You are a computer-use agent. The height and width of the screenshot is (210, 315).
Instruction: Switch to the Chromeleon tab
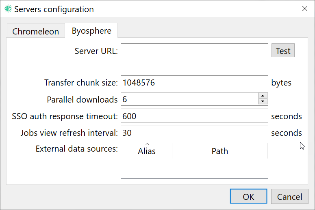36,31
